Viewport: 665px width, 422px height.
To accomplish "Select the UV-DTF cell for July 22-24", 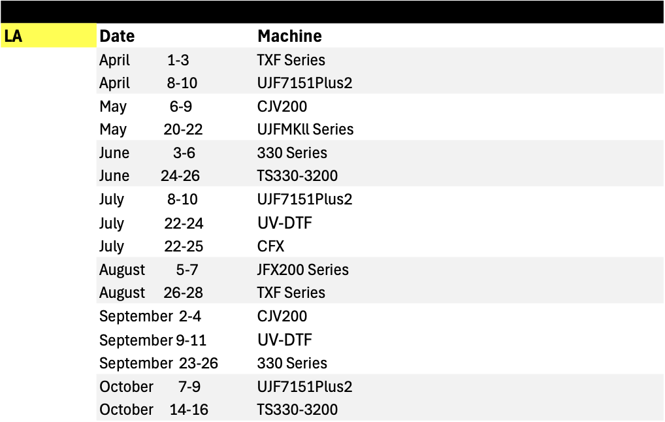I will pos(285,223).
